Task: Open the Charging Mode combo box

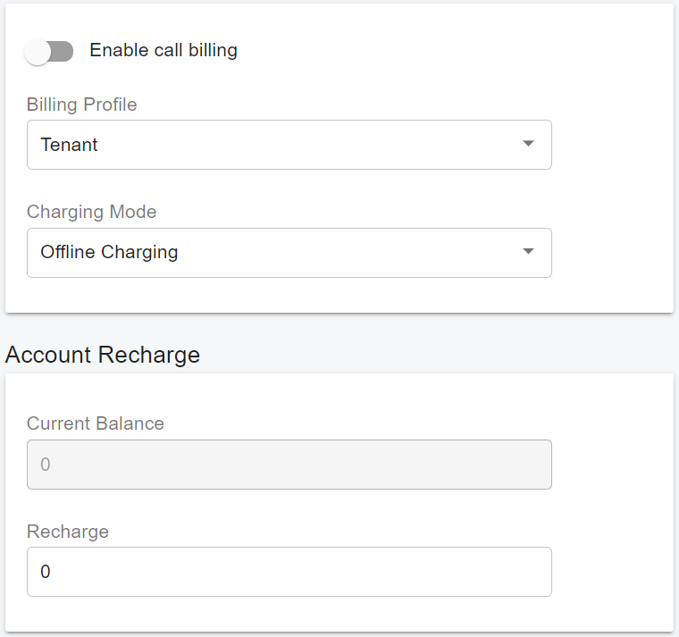Action: 289,252
